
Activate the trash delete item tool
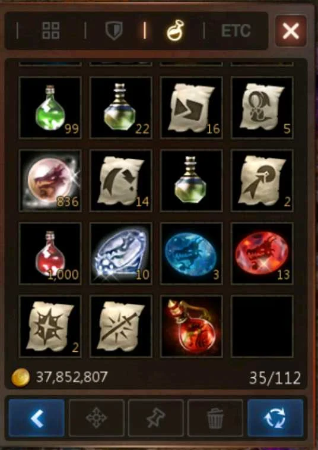tap(215, 417)
